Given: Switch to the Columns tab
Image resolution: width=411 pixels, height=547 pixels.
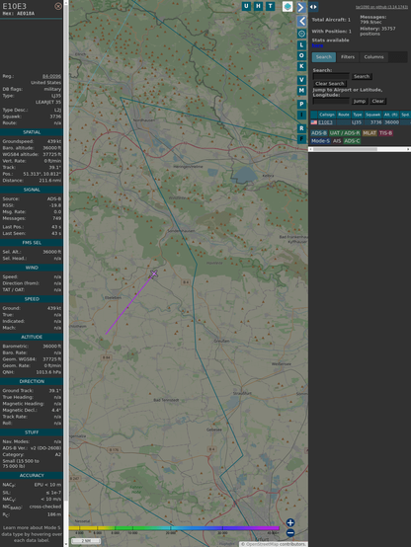Looking at the screenshot, I should (373, 57).
